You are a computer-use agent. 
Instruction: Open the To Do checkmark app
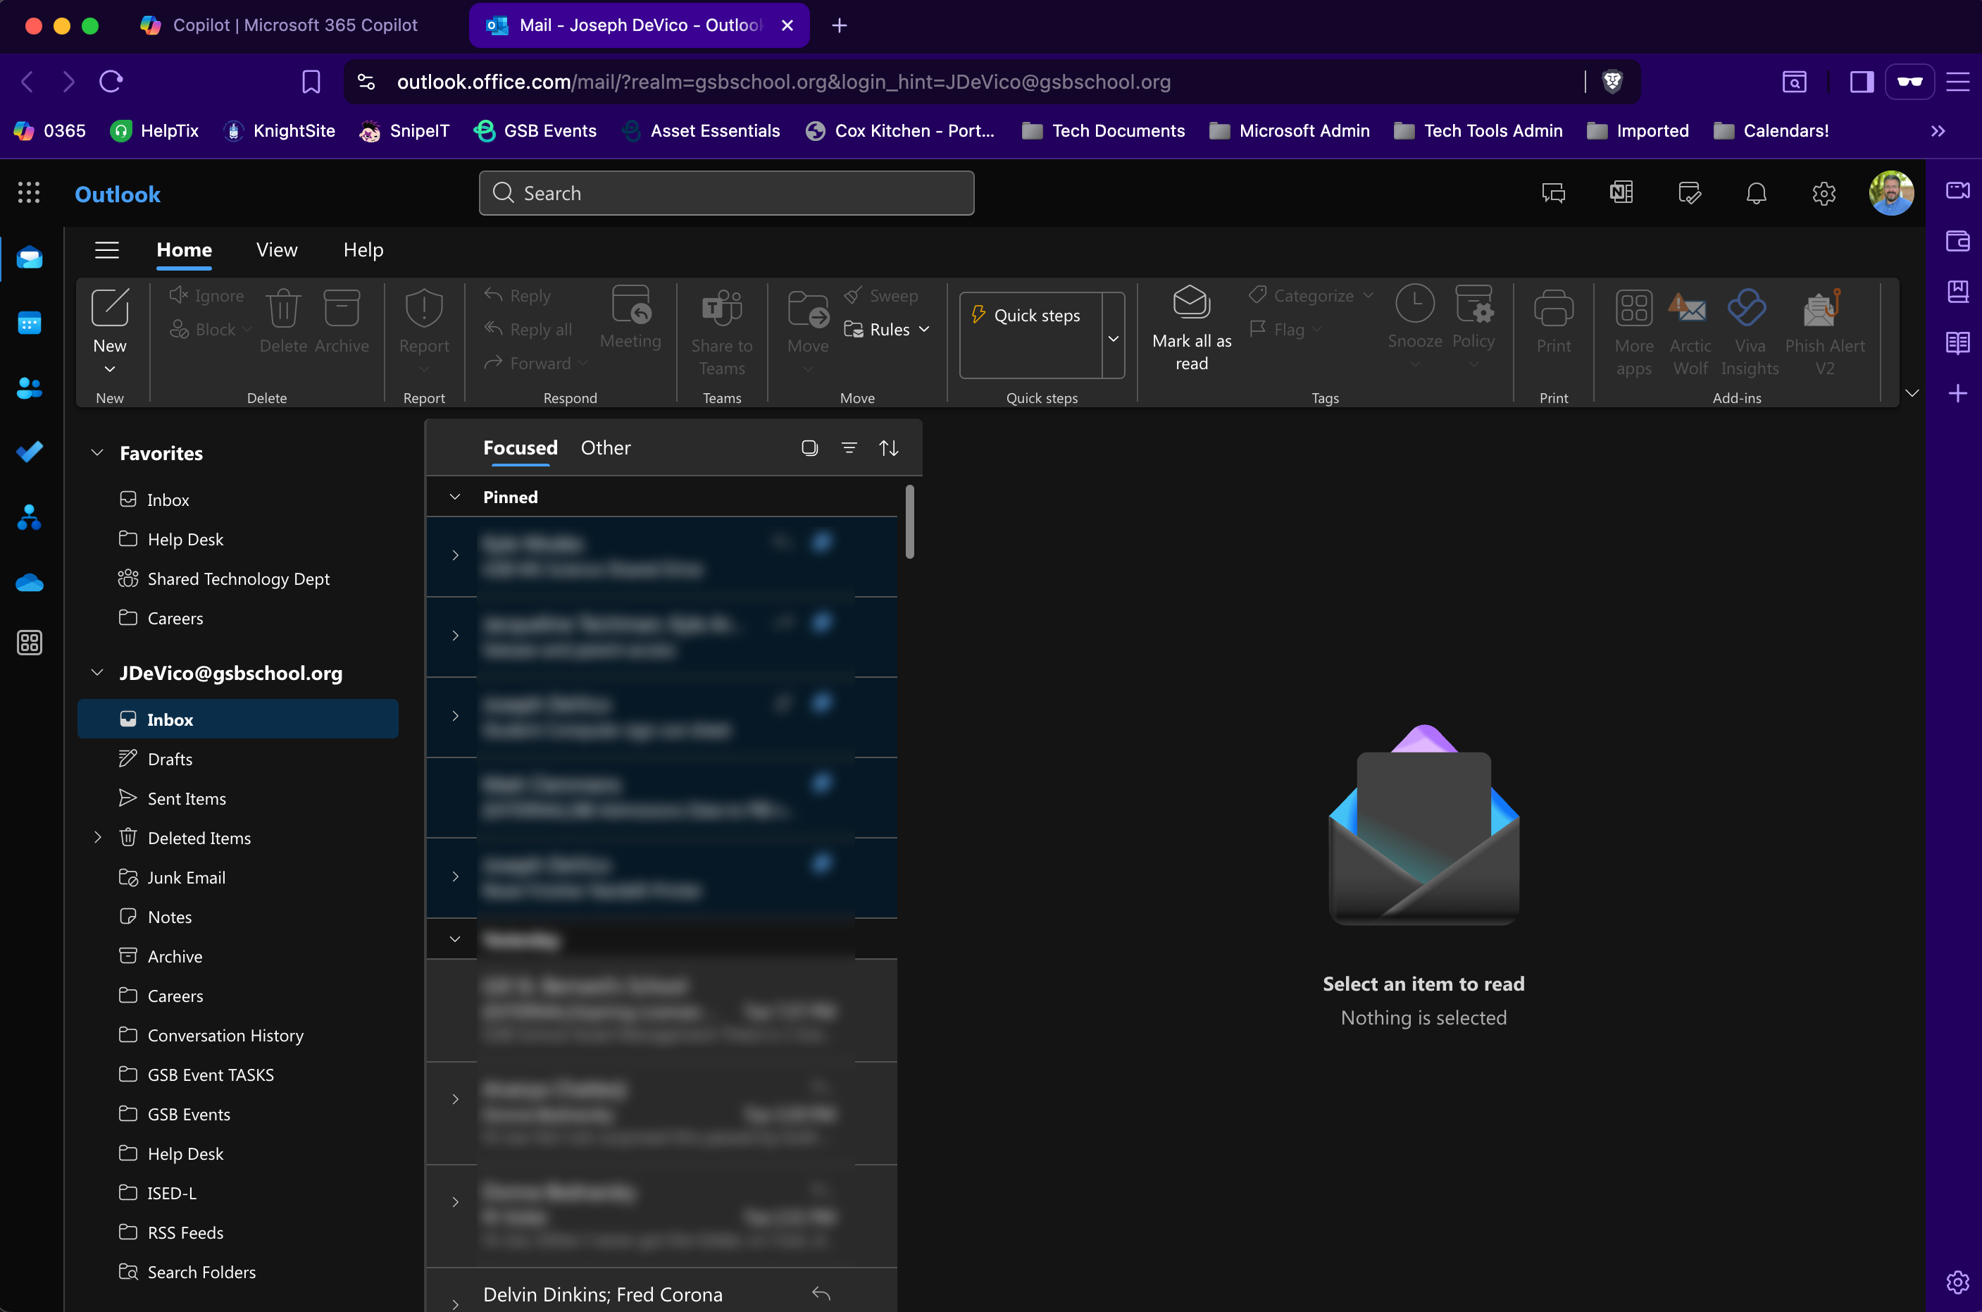[x=30, y=452]
